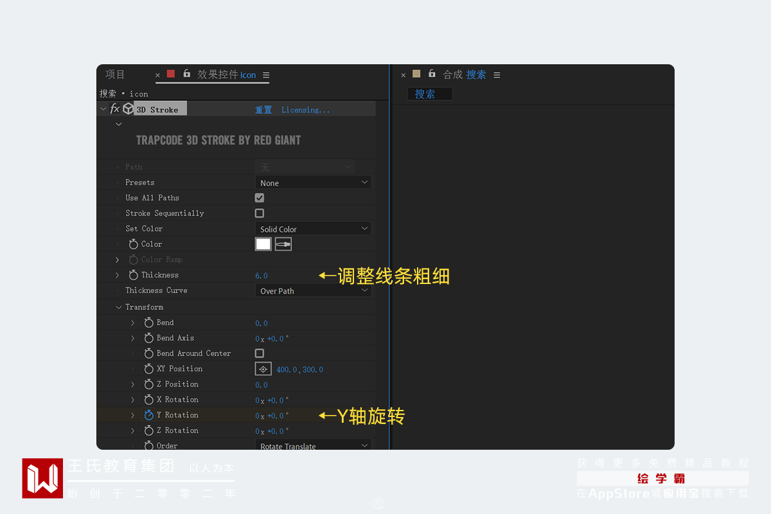The width and height of the screenshot is (771, 514).
Task: Toggle the Order stopwatch
Action: point(149,445)
